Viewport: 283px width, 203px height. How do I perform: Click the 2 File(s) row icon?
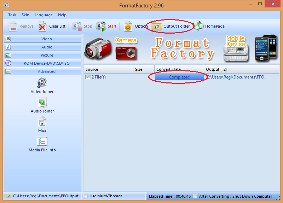[x=88, y=77]
